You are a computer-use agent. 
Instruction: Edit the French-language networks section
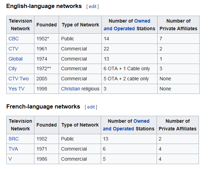pos(91,107)
